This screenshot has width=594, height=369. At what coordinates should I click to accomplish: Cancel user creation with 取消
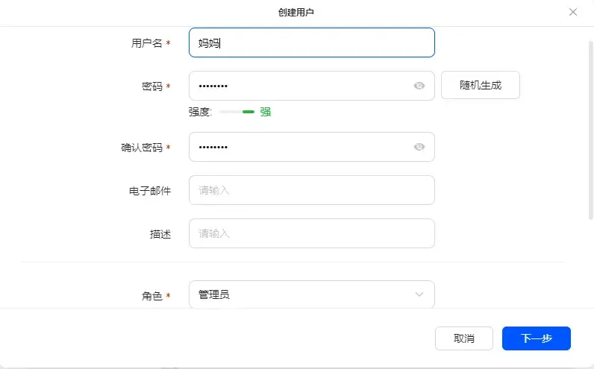[x=463, y=338]
